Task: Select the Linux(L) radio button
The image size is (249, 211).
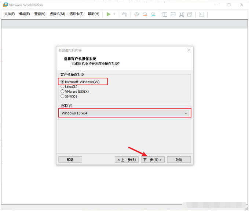Action: (x=63, y=86)
